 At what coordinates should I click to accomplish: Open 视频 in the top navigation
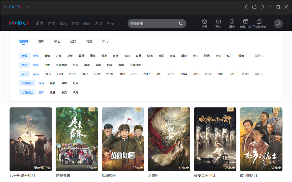75,23
